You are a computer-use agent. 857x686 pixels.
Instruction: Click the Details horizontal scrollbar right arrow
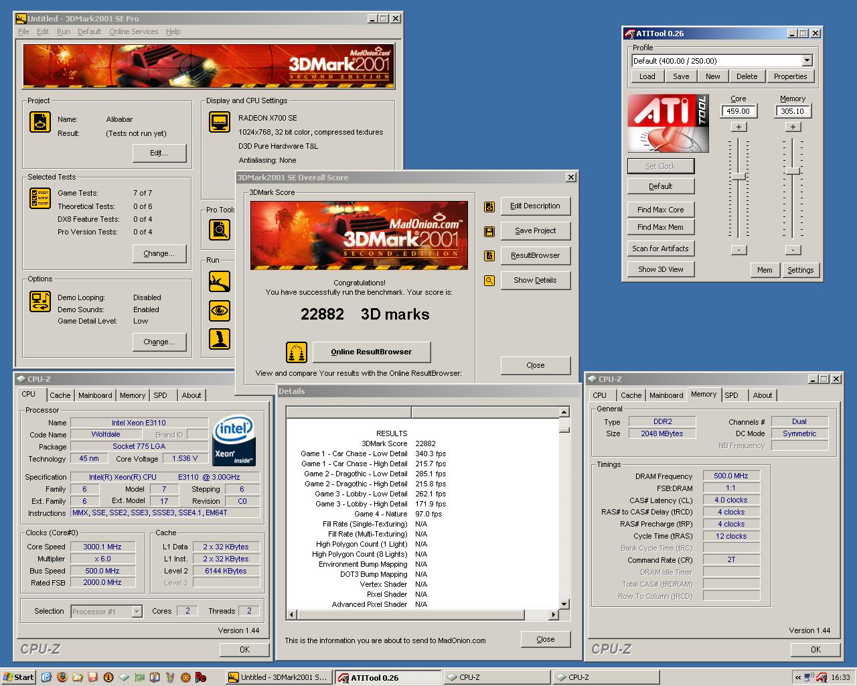click(x=554, y=614)
